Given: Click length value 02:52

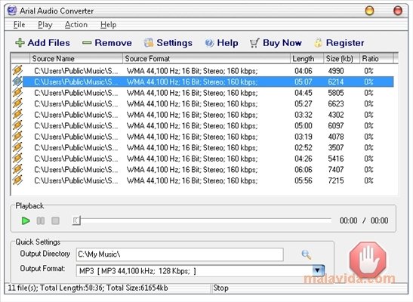Looking at the screenshot, I should pos(304,148).
